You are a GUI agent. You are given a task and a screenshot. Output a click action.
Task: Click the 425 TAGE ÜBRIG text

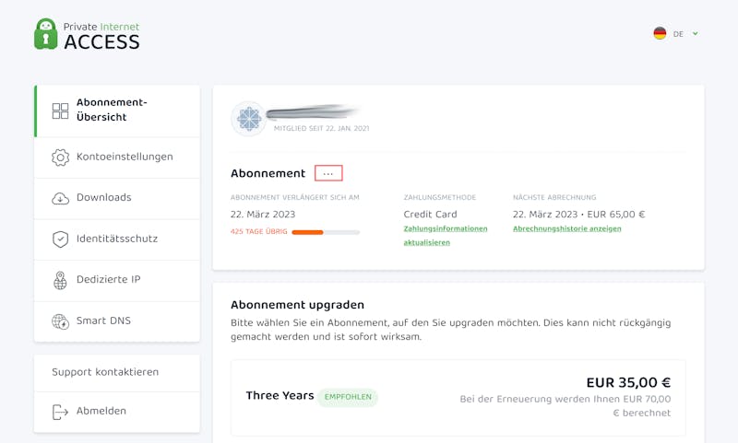pyautogui.click(x=259, y=231)
